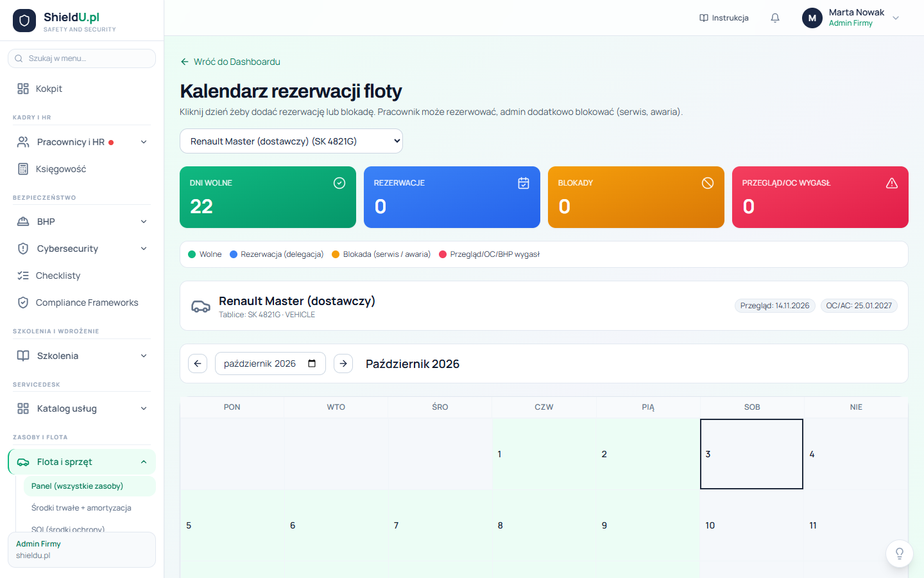
Task: Click the ShieldU.pl shield logo
Action: click(x=24, y=21)
